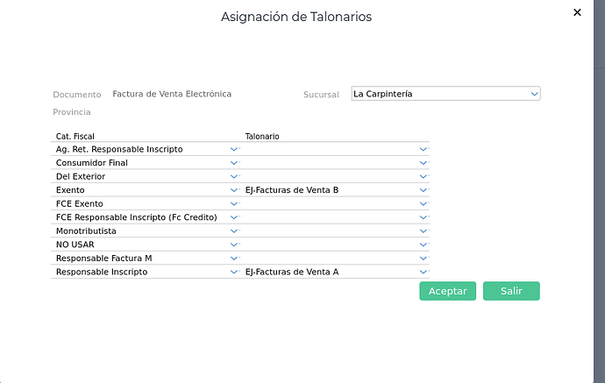Expand FCE Responsable Inscripto (Fc Credito) dropdown
The image size is (605, 383).
[233, 217]
